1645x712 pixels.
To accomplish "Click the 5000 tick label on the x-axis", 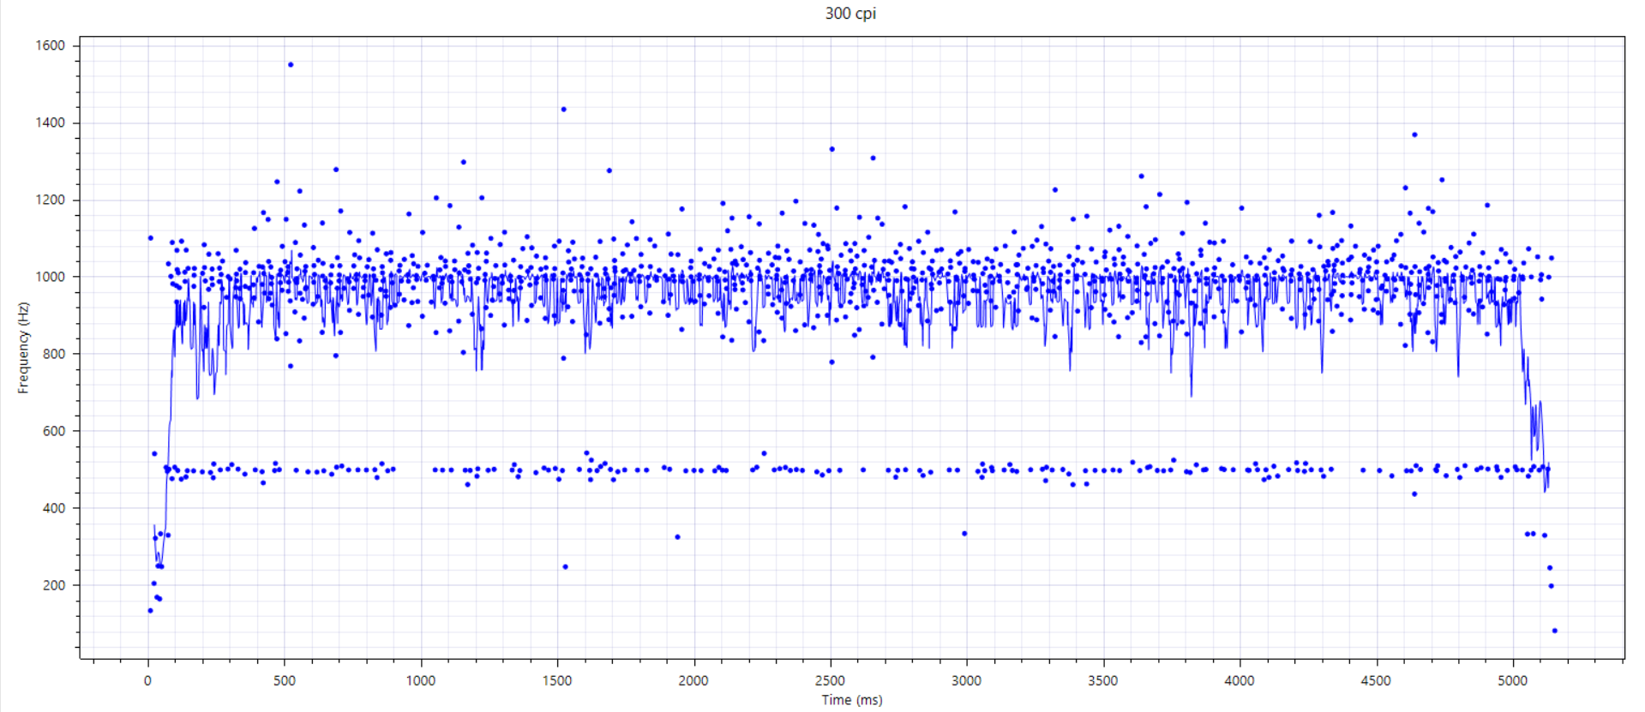I will [x=1512, y=680].
